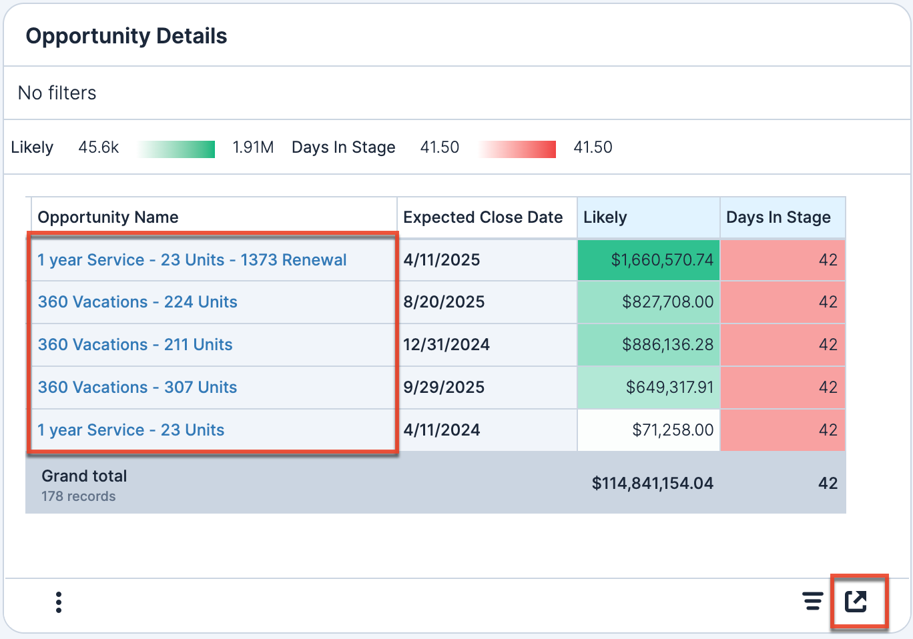Click the Opportunity Details panel title

[127, 36]
